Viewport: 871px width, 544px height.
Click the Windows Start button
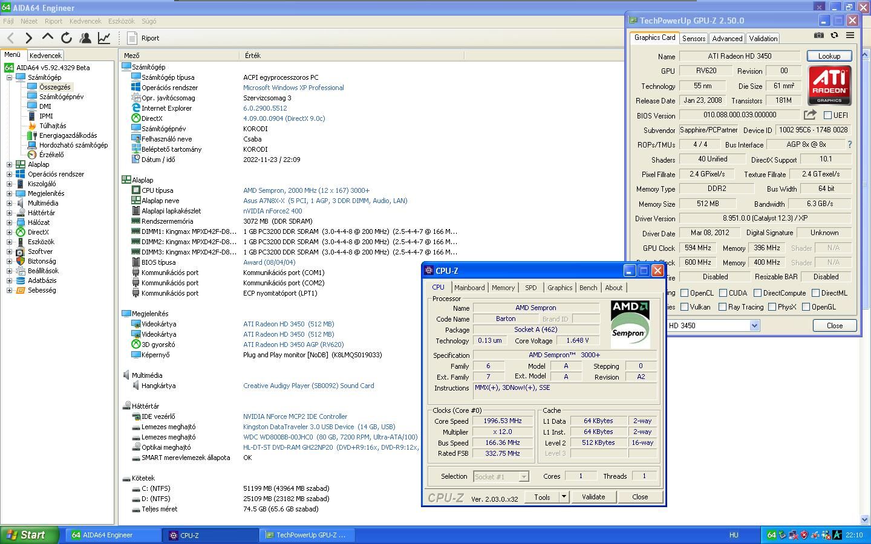pos(30,535)
